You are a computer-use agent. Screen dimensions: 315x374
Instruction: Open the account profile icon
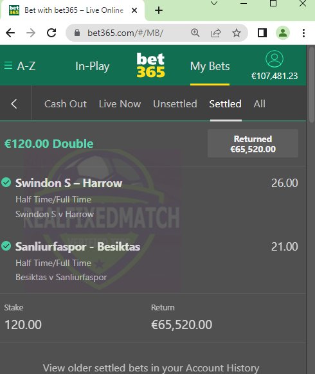[x=274, y=59]
